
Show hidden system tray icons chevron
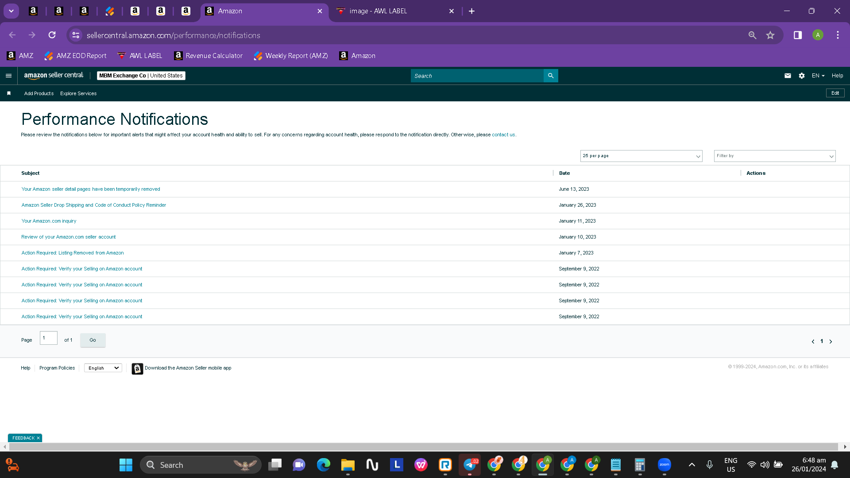point(692,465)
